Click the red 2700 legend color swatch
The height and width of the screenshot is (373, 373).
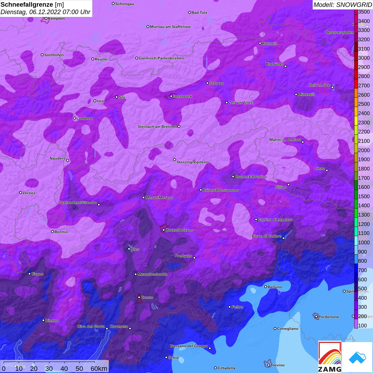(x=356, y=84)
